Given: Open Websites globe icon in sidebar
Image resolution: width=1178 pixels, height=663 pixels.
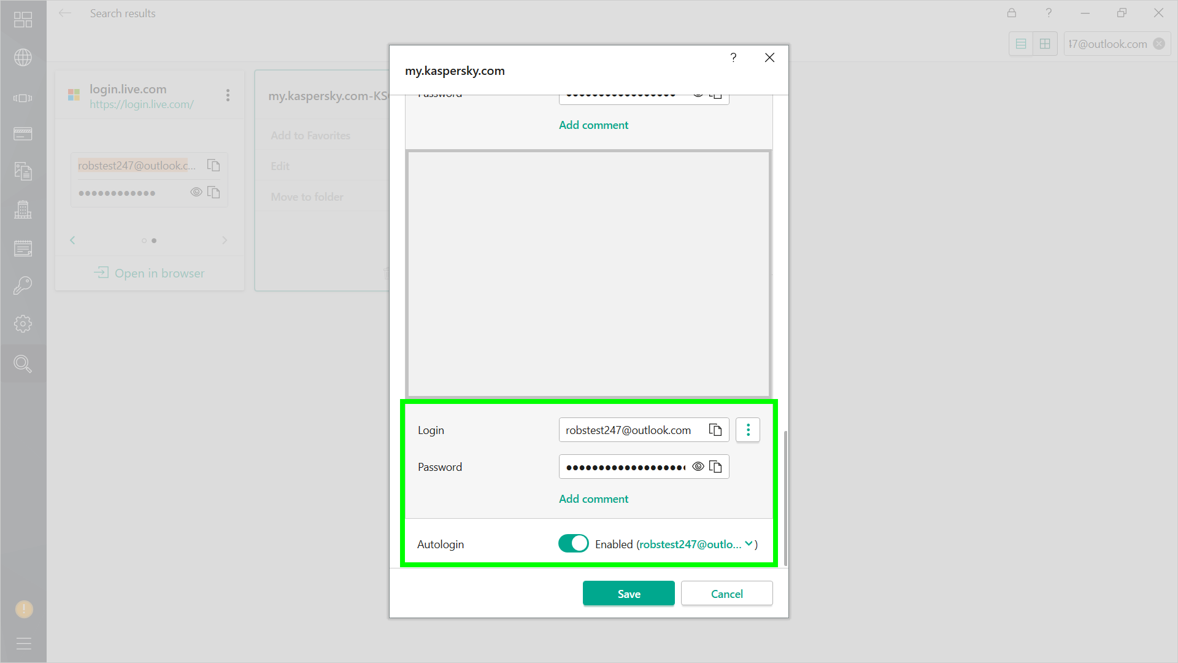Looking at the screenshot, I should (23, 58).
